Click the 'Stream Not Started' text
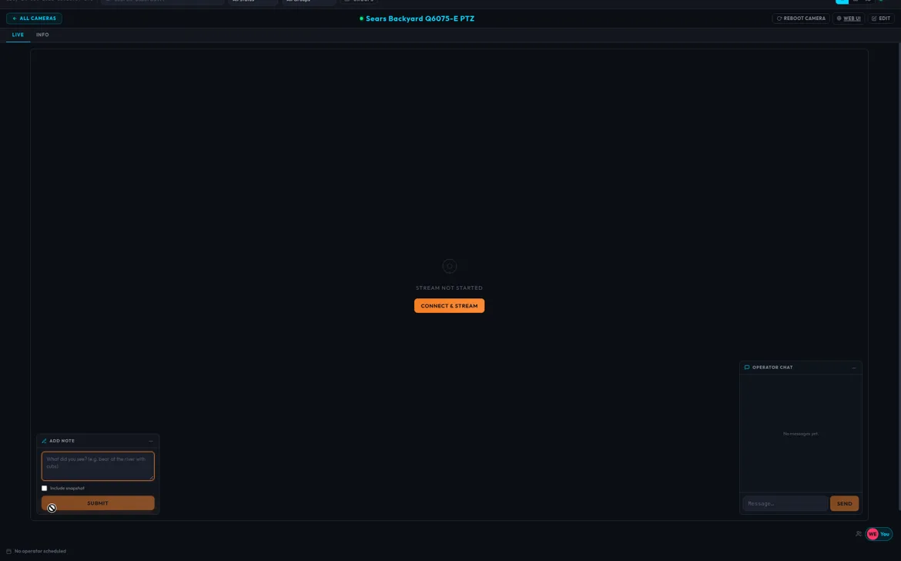901x561 pixels. pyautogui.click(x=450, y=288)
